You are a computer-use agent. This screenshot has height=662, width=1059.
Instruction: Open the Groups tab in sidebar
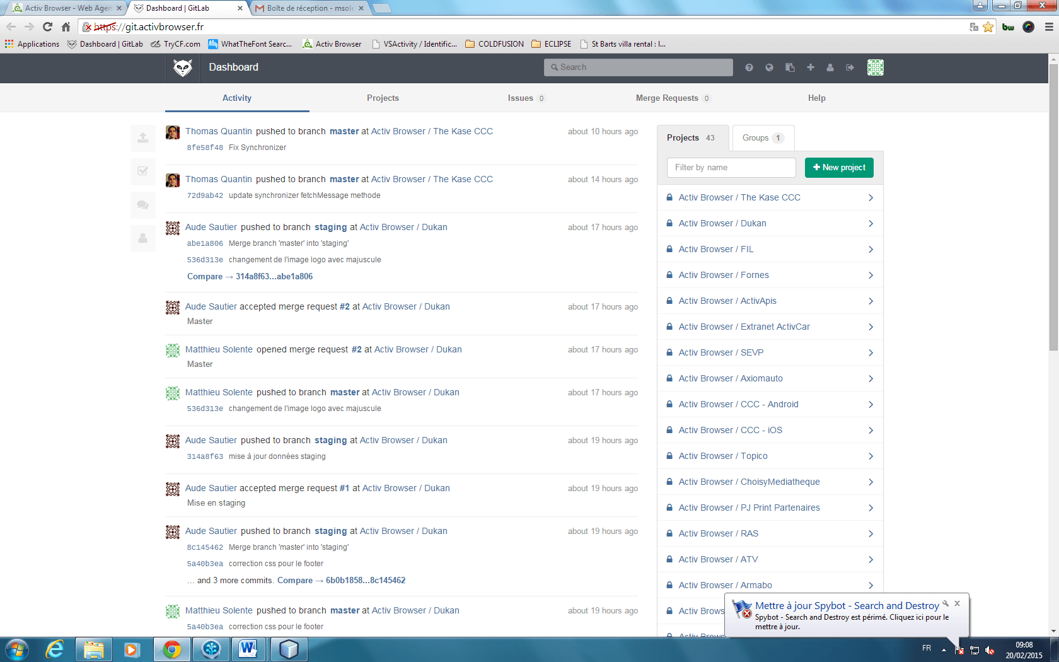762,138
